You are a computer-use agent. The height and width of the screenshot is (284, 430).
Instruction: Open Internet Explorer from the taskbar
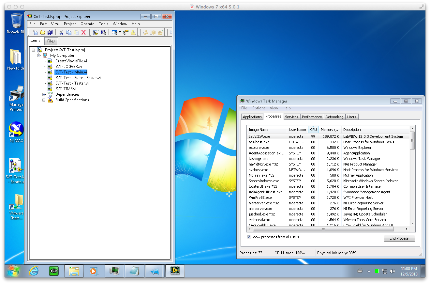(x=34, y=271)
